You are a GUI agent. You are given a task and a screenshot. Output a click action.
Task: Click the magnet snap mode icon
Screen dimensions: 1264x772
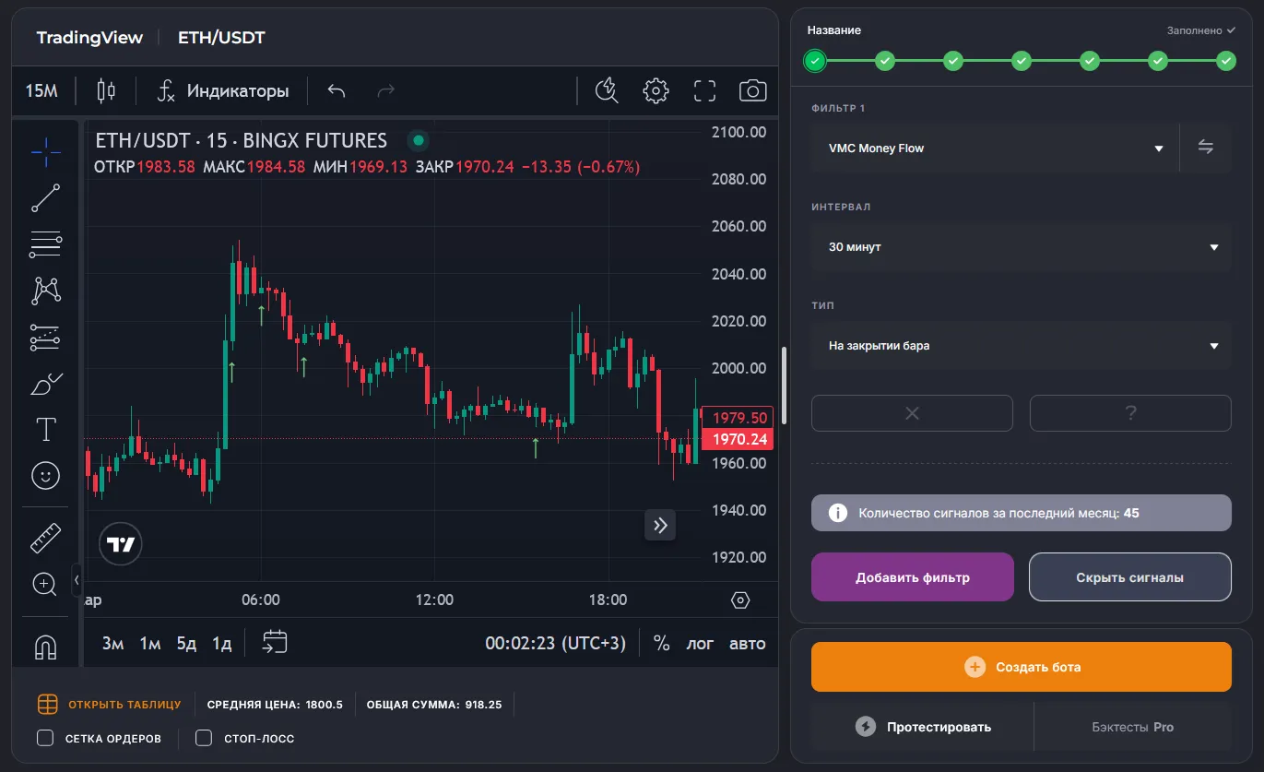(45, 648)
